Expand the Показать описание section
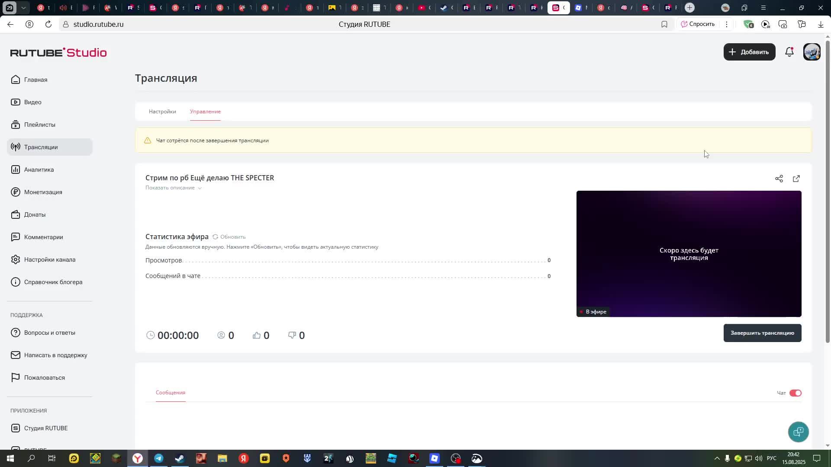 pyautogui.click(x=173, y=188)
